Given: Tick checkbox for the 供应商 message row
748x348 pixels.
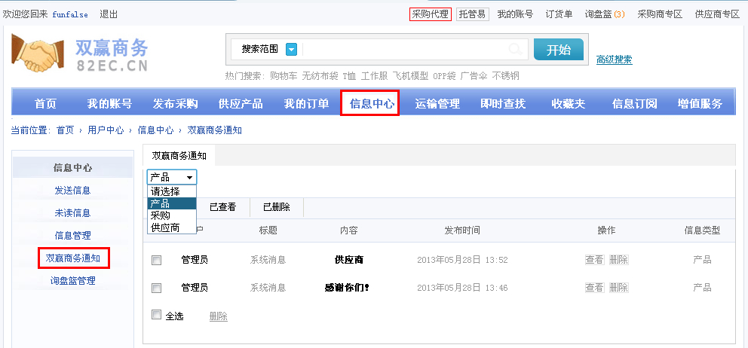Looking at the screenshot, I should pyautogui.click(x=157, y=260).
